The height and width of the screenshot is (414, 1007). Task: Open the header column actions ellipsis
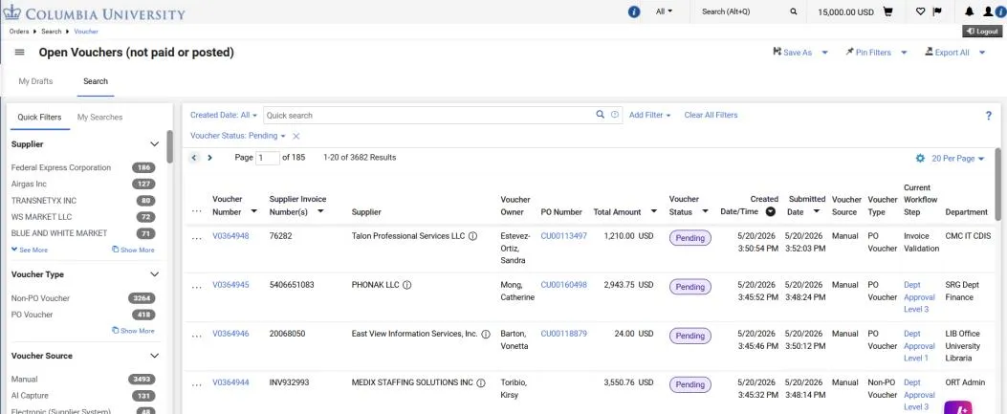(x=196, y=211)
